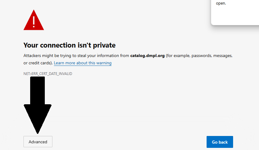
Task: Click the red warning triangle icon
Action: coord(34,20)
